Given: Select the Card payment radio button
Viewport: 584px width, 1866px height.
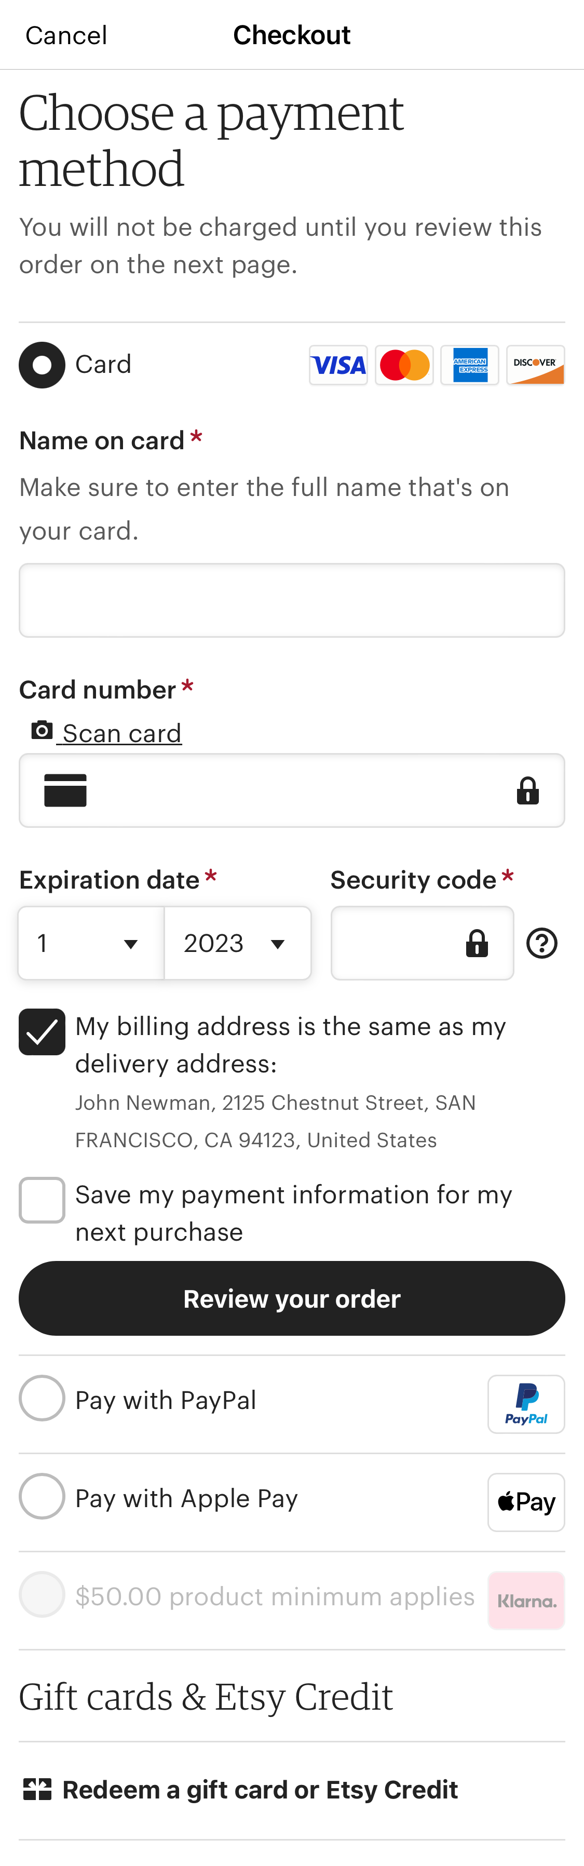Looking at the screenshot, I should 41,365.
